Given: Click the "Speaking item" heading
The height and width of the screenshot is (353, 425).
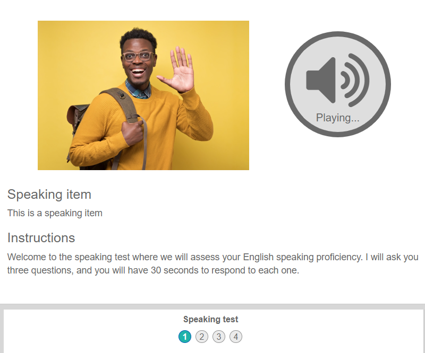Looking at the screenshot, I should (x=49, y=195).
